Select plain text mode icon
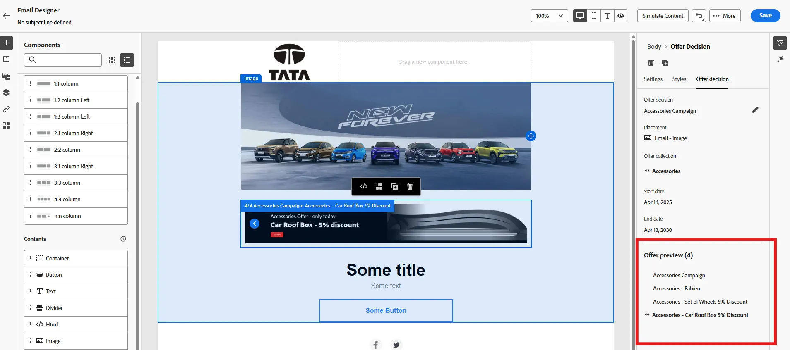 (x=608, y=16)
